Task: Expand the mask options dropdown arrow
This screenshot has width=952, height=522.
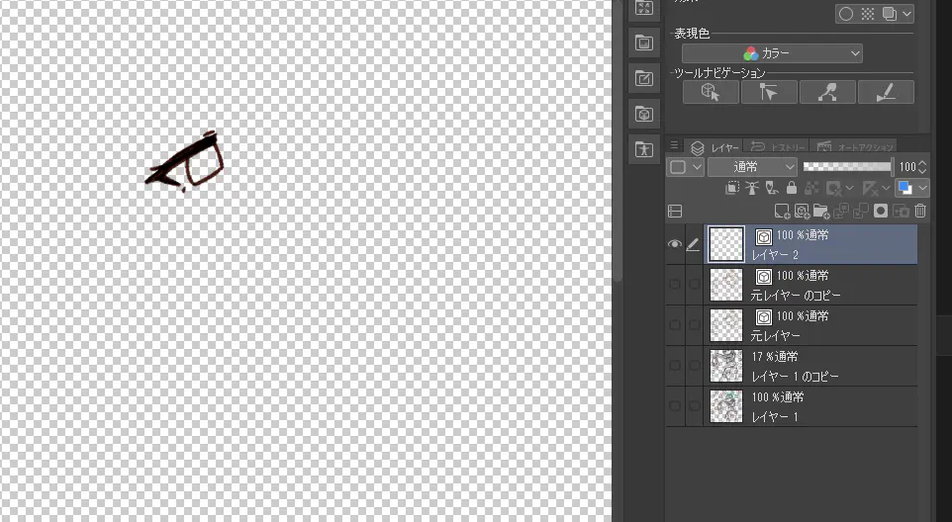Action: (x=849, y=189)
